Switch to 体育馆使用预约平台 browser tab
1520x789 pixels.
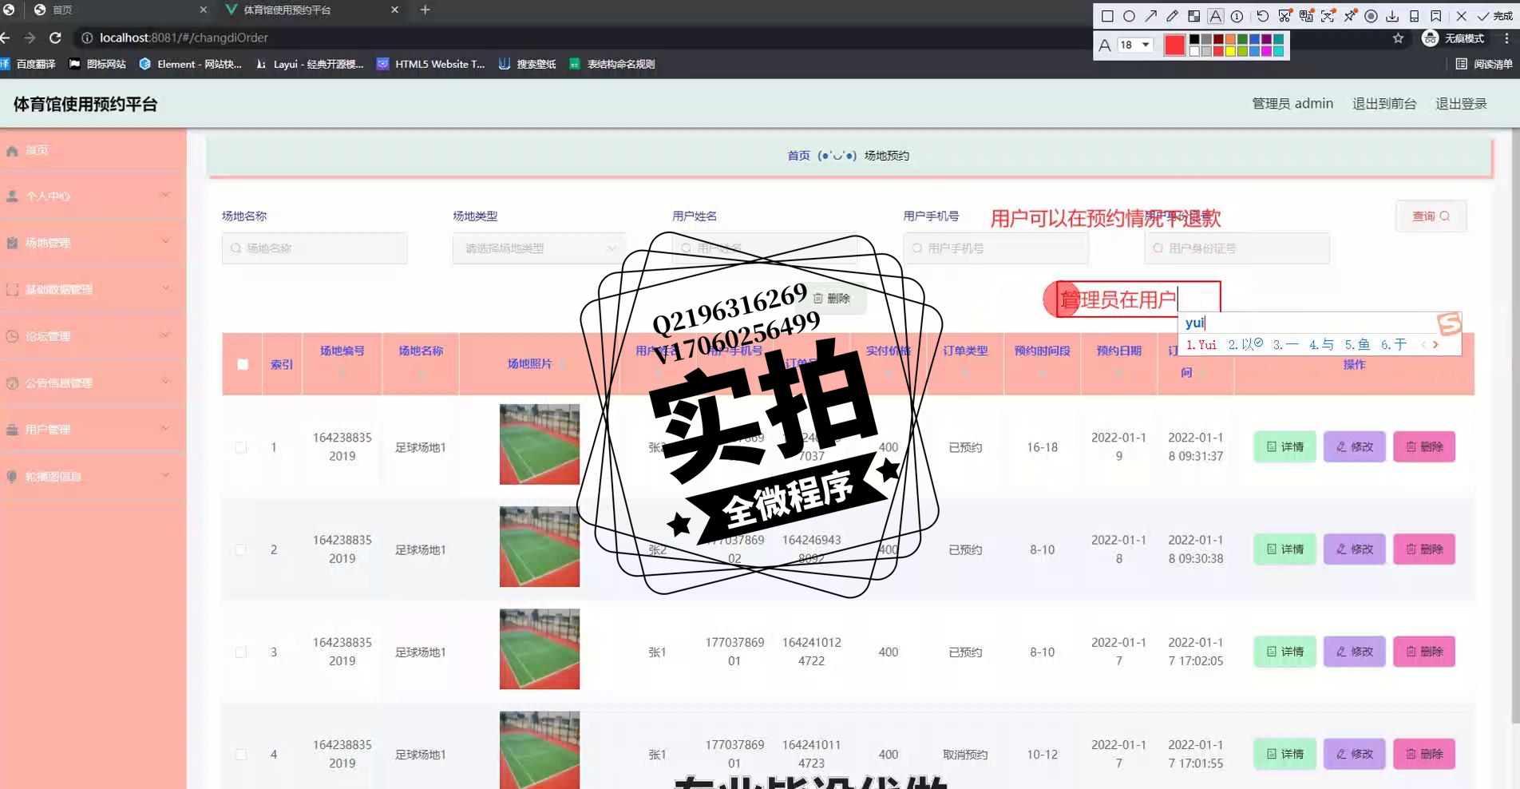click(311, 10)
